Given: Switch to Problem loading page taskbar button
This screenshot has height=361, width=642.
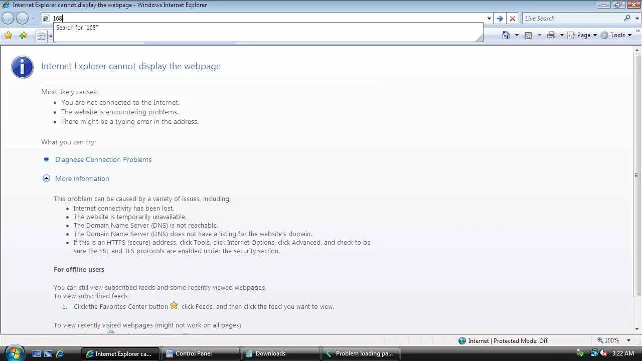Looking at the screenshot, I should click(361, 353).
